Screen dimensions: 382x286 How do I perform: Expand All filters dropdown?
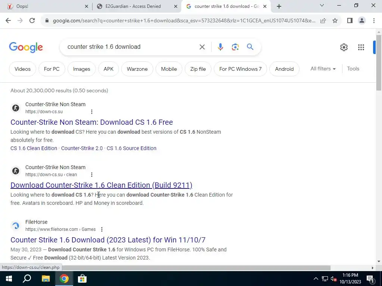(323, 69)
